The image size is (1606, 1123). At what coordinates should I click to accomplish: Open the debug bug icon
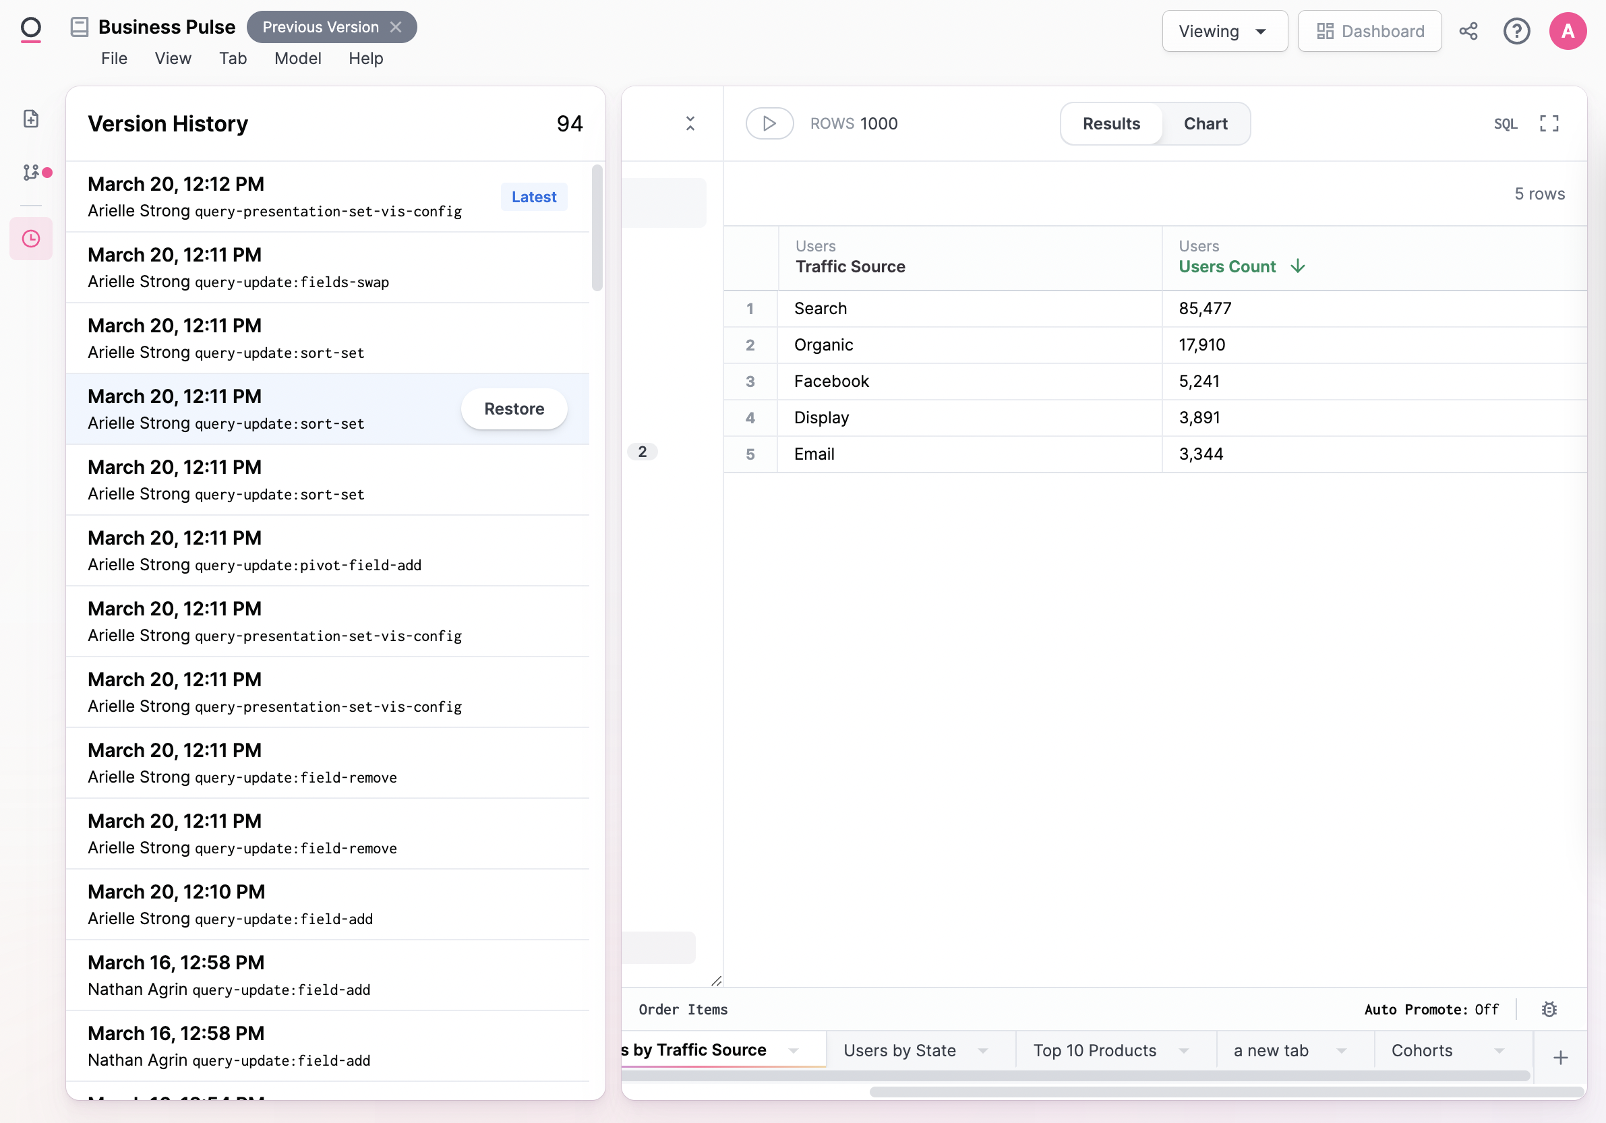[1549, 1009]
